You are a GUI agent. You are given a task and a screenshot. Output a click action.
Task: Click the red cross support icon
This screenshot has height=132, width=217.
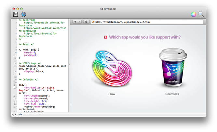tap(104, 37)
